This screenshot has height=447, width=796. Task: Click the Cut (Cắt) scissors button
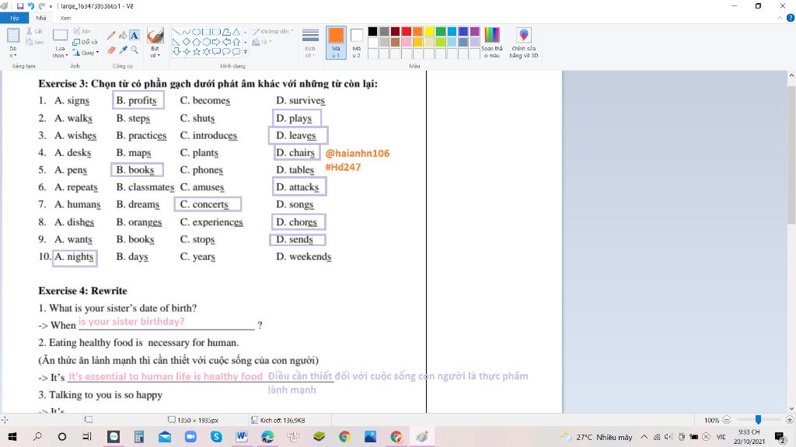tap(34, 31)
